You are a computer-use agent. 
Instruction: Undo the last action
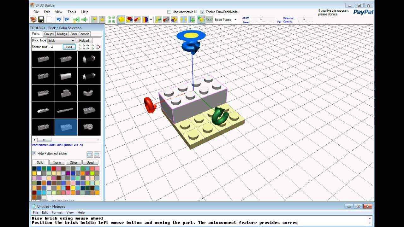[58, 20]
